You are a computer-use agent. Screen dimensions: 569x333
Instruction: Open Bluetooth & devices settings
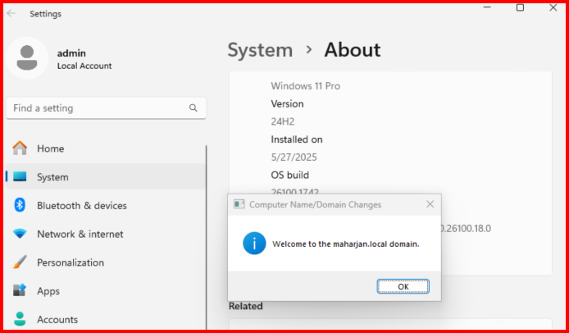tap(105, 206)
